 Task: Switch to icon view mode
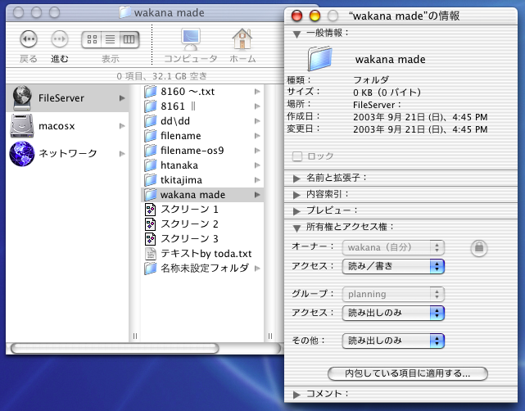pos(92,39)
